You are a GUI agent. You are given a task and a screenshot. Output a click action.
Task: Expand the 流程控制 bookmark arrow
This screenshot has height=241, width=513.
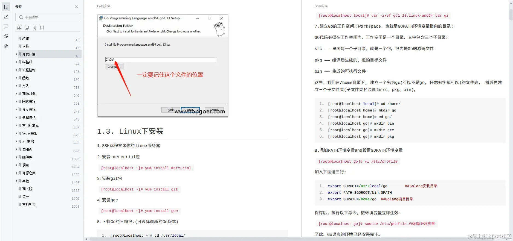coord(16,70)
